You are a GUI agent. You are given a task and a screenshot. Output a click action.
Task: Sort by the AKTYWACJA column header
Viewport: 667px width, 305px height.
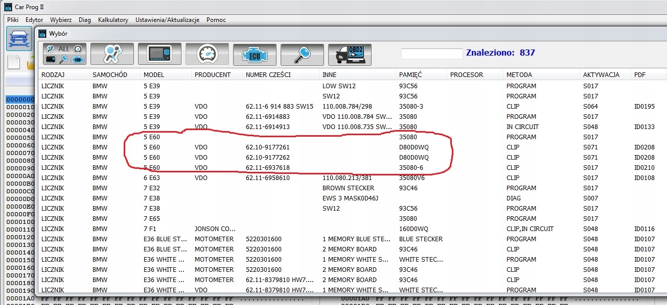pyautogui.click(x=606, y=74)
